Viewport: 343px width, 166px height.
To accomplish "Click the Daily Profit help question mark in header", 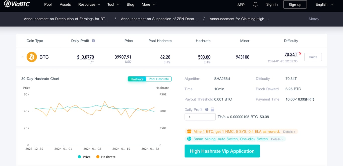I will click(x=93, y=41).
